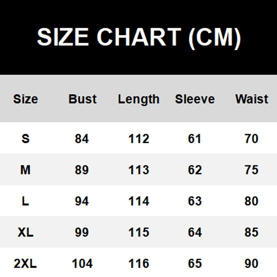Click the Bust column header
Screen dimensions: 277x277
click(x=82, y=99)
